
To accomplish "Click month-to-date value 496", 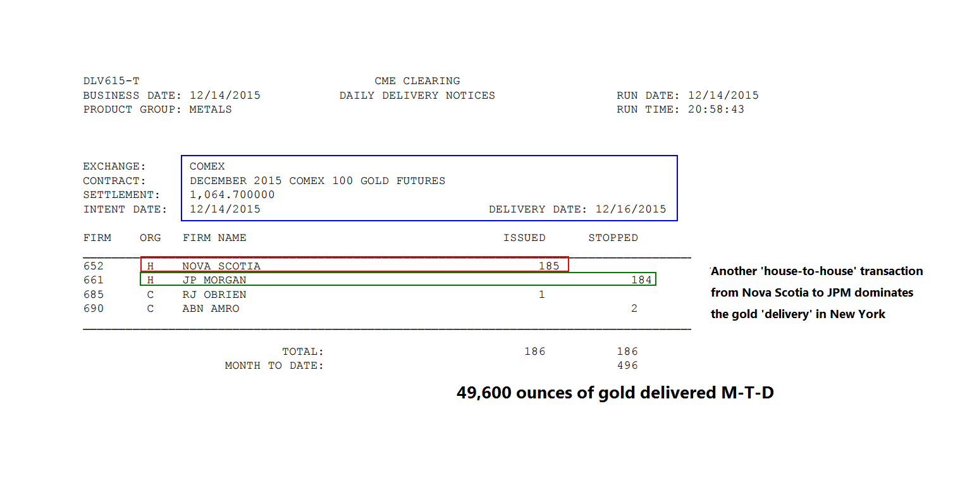I will [x=627, y=366].
